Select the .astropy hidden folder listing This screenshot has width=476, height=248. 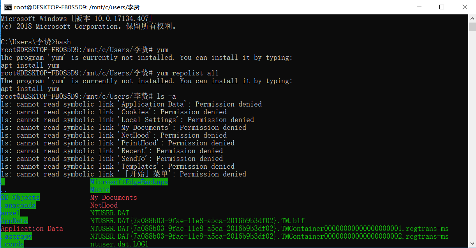[x=16, y=236]
